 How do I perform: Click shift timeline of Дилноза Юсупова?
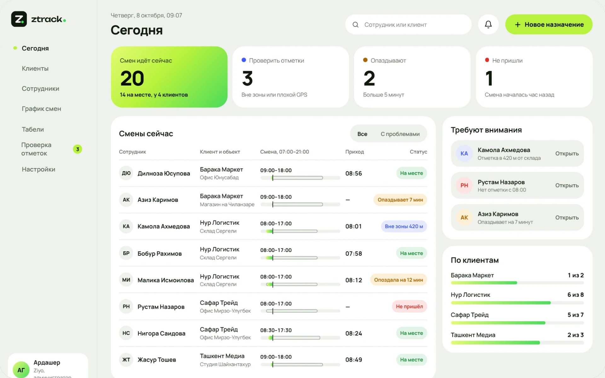click(x=300, y=178)
